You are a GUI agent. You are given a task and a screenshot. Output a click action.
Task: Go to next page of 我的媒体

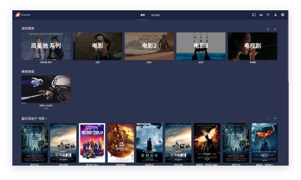[275, 29]
